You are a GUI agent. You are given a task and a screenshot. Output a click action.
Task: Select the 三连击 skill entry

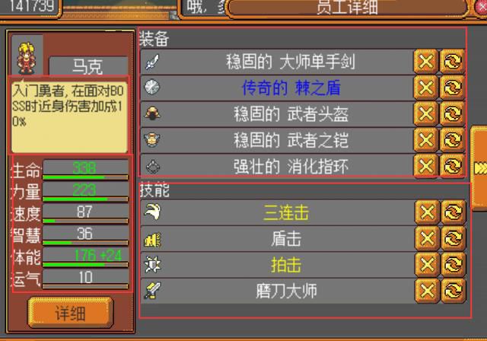[277, 212]
